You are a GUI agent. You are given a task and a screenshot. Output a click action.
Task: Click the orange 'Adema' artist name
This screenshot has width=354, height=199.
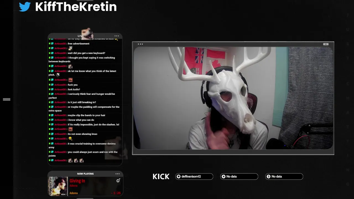coord(74,193)
